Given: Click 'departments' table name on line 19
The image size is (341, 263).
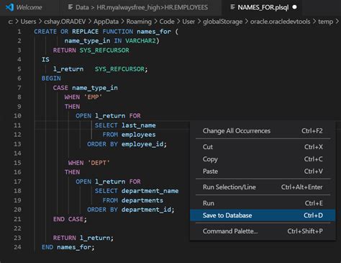Looking at the screenshot, I should (142, 200).
